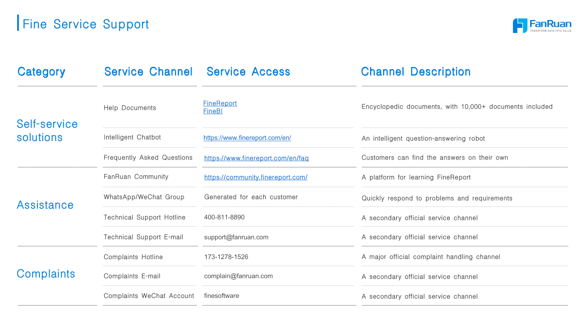Open the community.finereport.com link

pyautogui.click(x=256, y=177)
